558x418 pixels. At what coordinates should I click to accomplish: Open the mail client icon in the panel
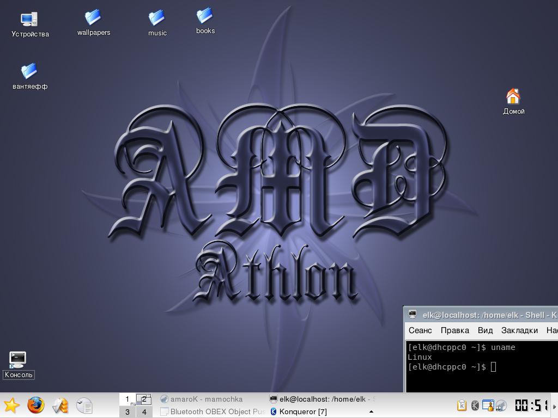(60, 405)
